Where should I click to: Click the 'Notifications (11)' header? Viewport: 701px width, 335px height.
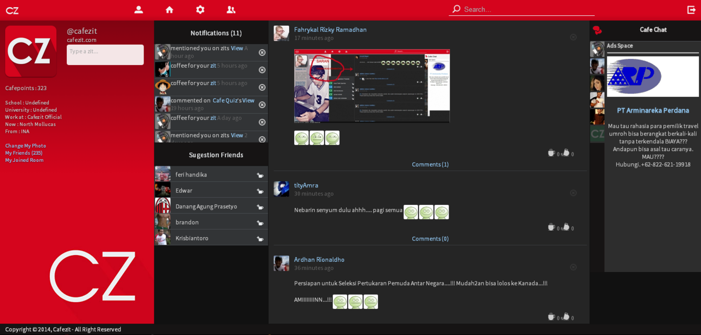pyautogui.click(x=216, y=33)
